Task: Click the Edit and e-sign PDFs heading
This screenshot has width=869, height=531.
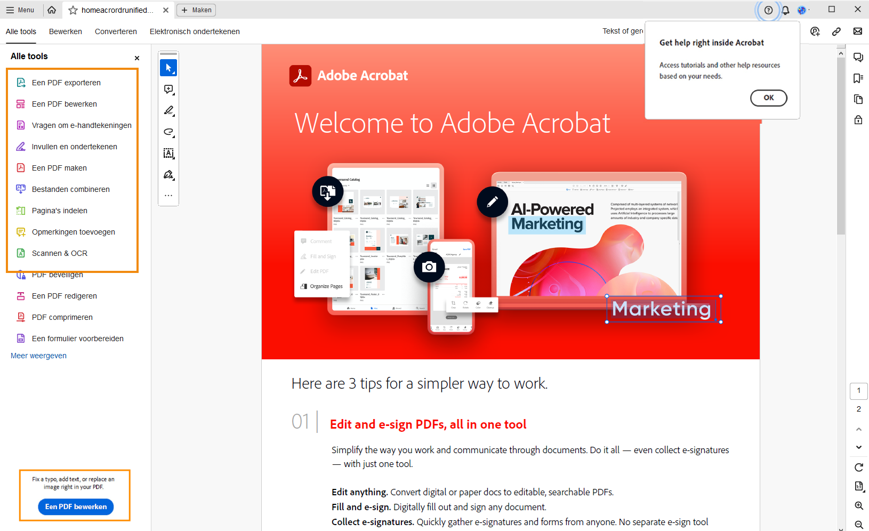Action: [x=428, y=424]
